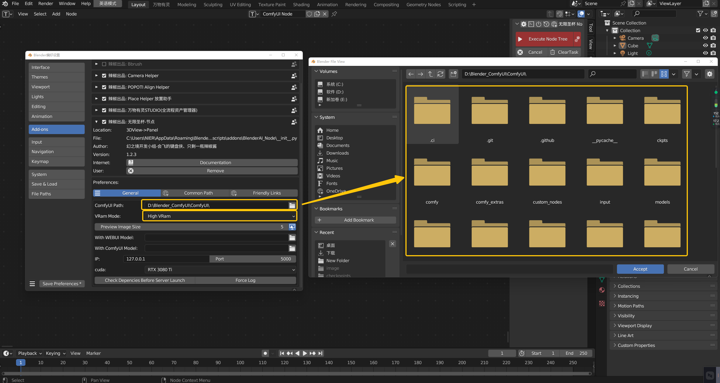Open the file browser filter icon
720x383 pixels.
coord(686,74)
